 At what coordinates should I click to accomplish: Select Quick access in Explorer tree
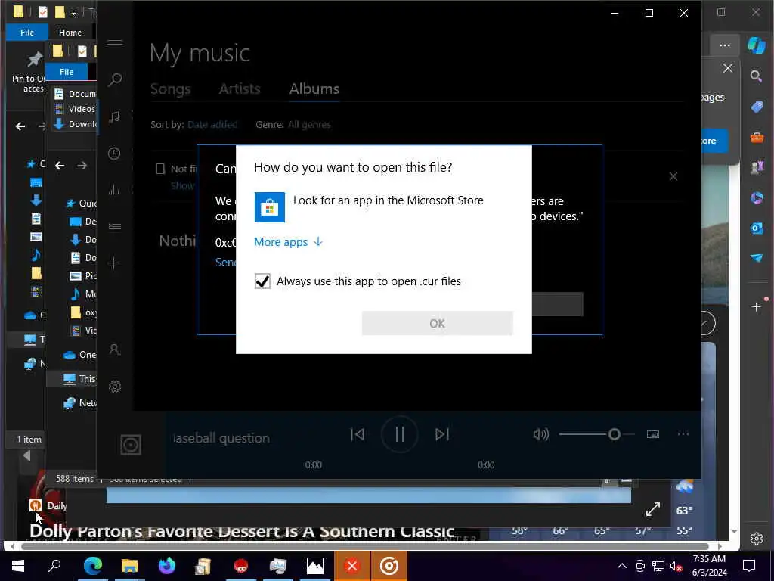point(82,203)
